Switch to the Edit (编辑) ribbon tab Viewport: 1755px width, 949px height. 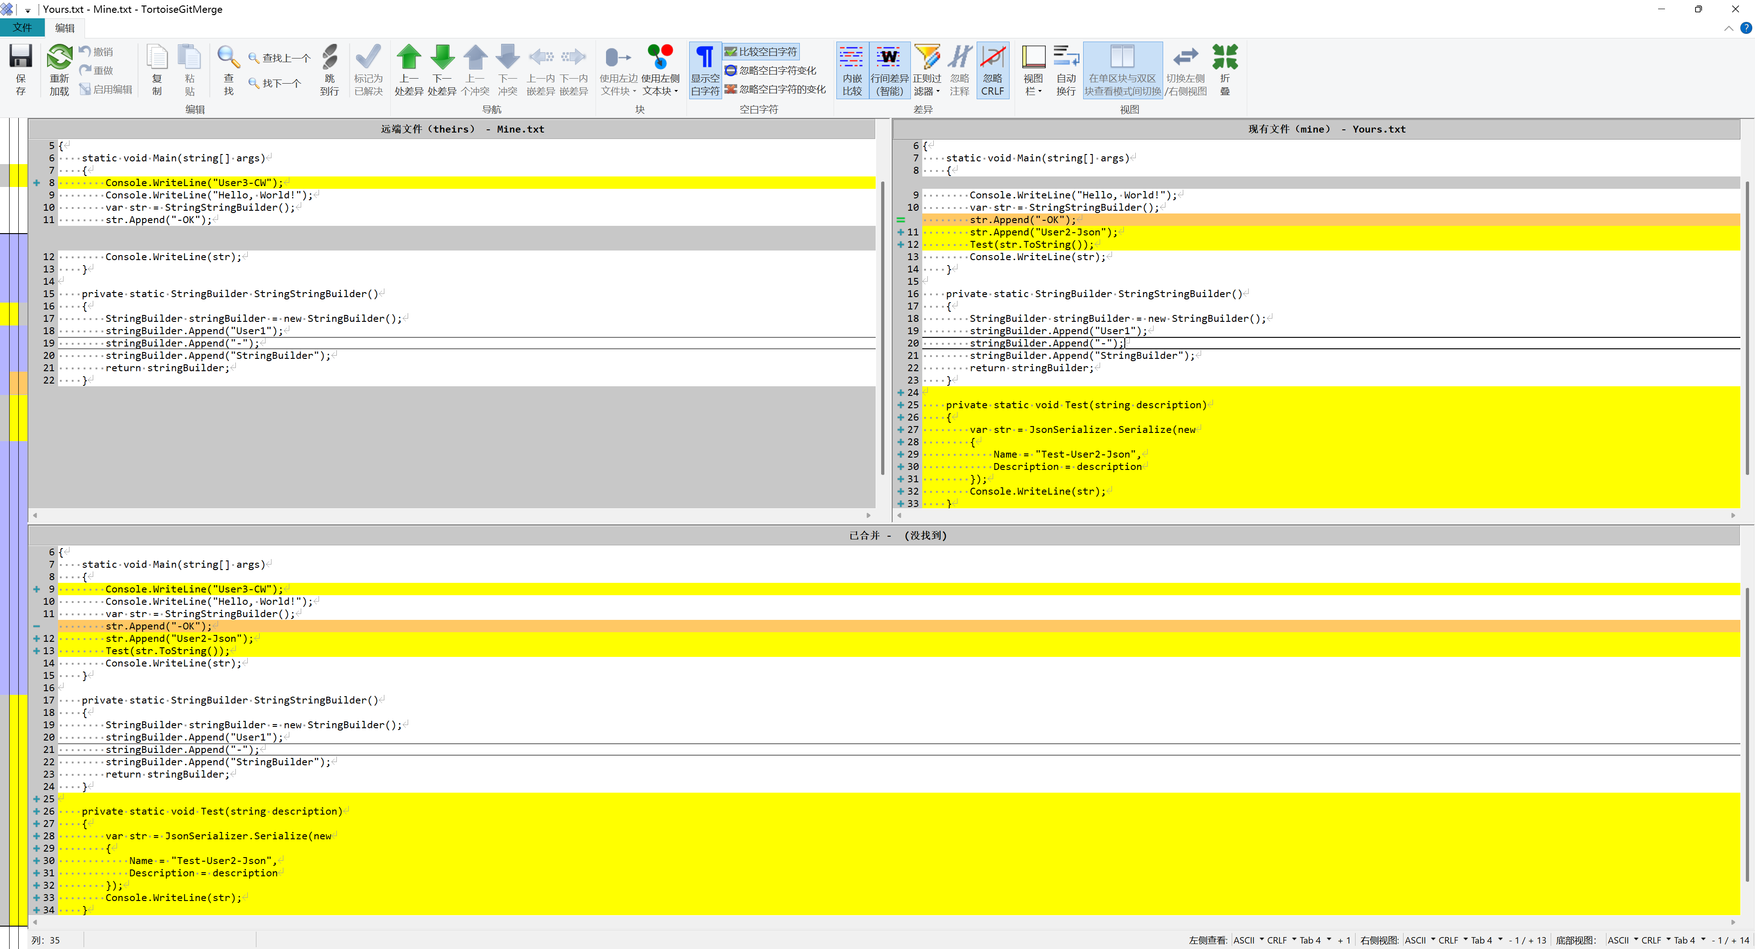click(65, 28)
